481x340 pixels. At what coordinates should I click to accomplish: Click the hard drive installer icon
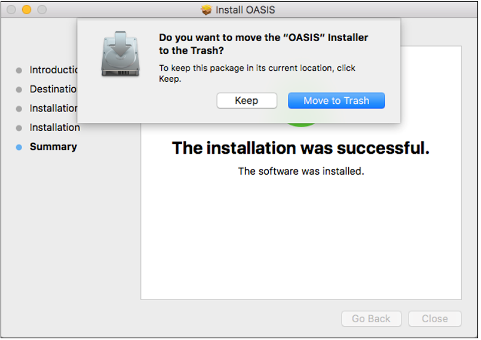121,53
